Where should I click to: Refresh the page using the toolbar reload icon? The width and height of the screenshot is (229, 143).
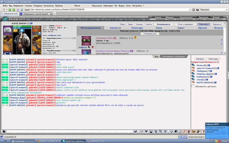[22, 10]
